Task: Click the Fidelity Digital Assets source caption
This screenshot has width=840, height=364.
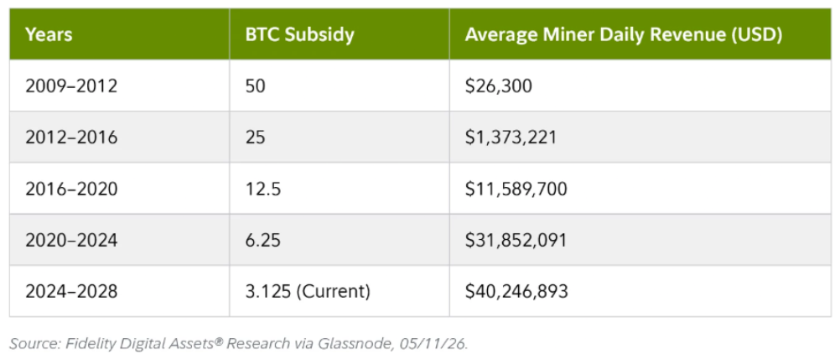Action: (238, 344)
